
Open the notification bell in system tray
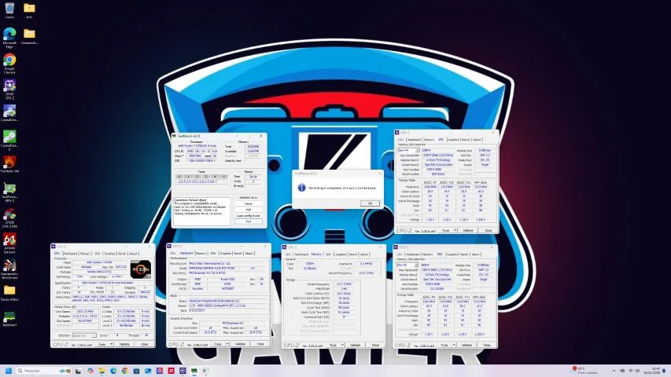click(x=664, y=371)
